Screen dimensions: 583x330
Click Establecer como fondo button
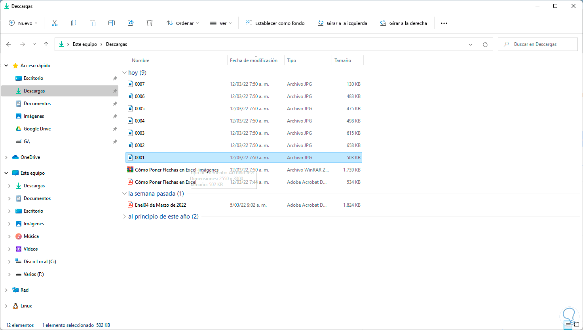275,23
